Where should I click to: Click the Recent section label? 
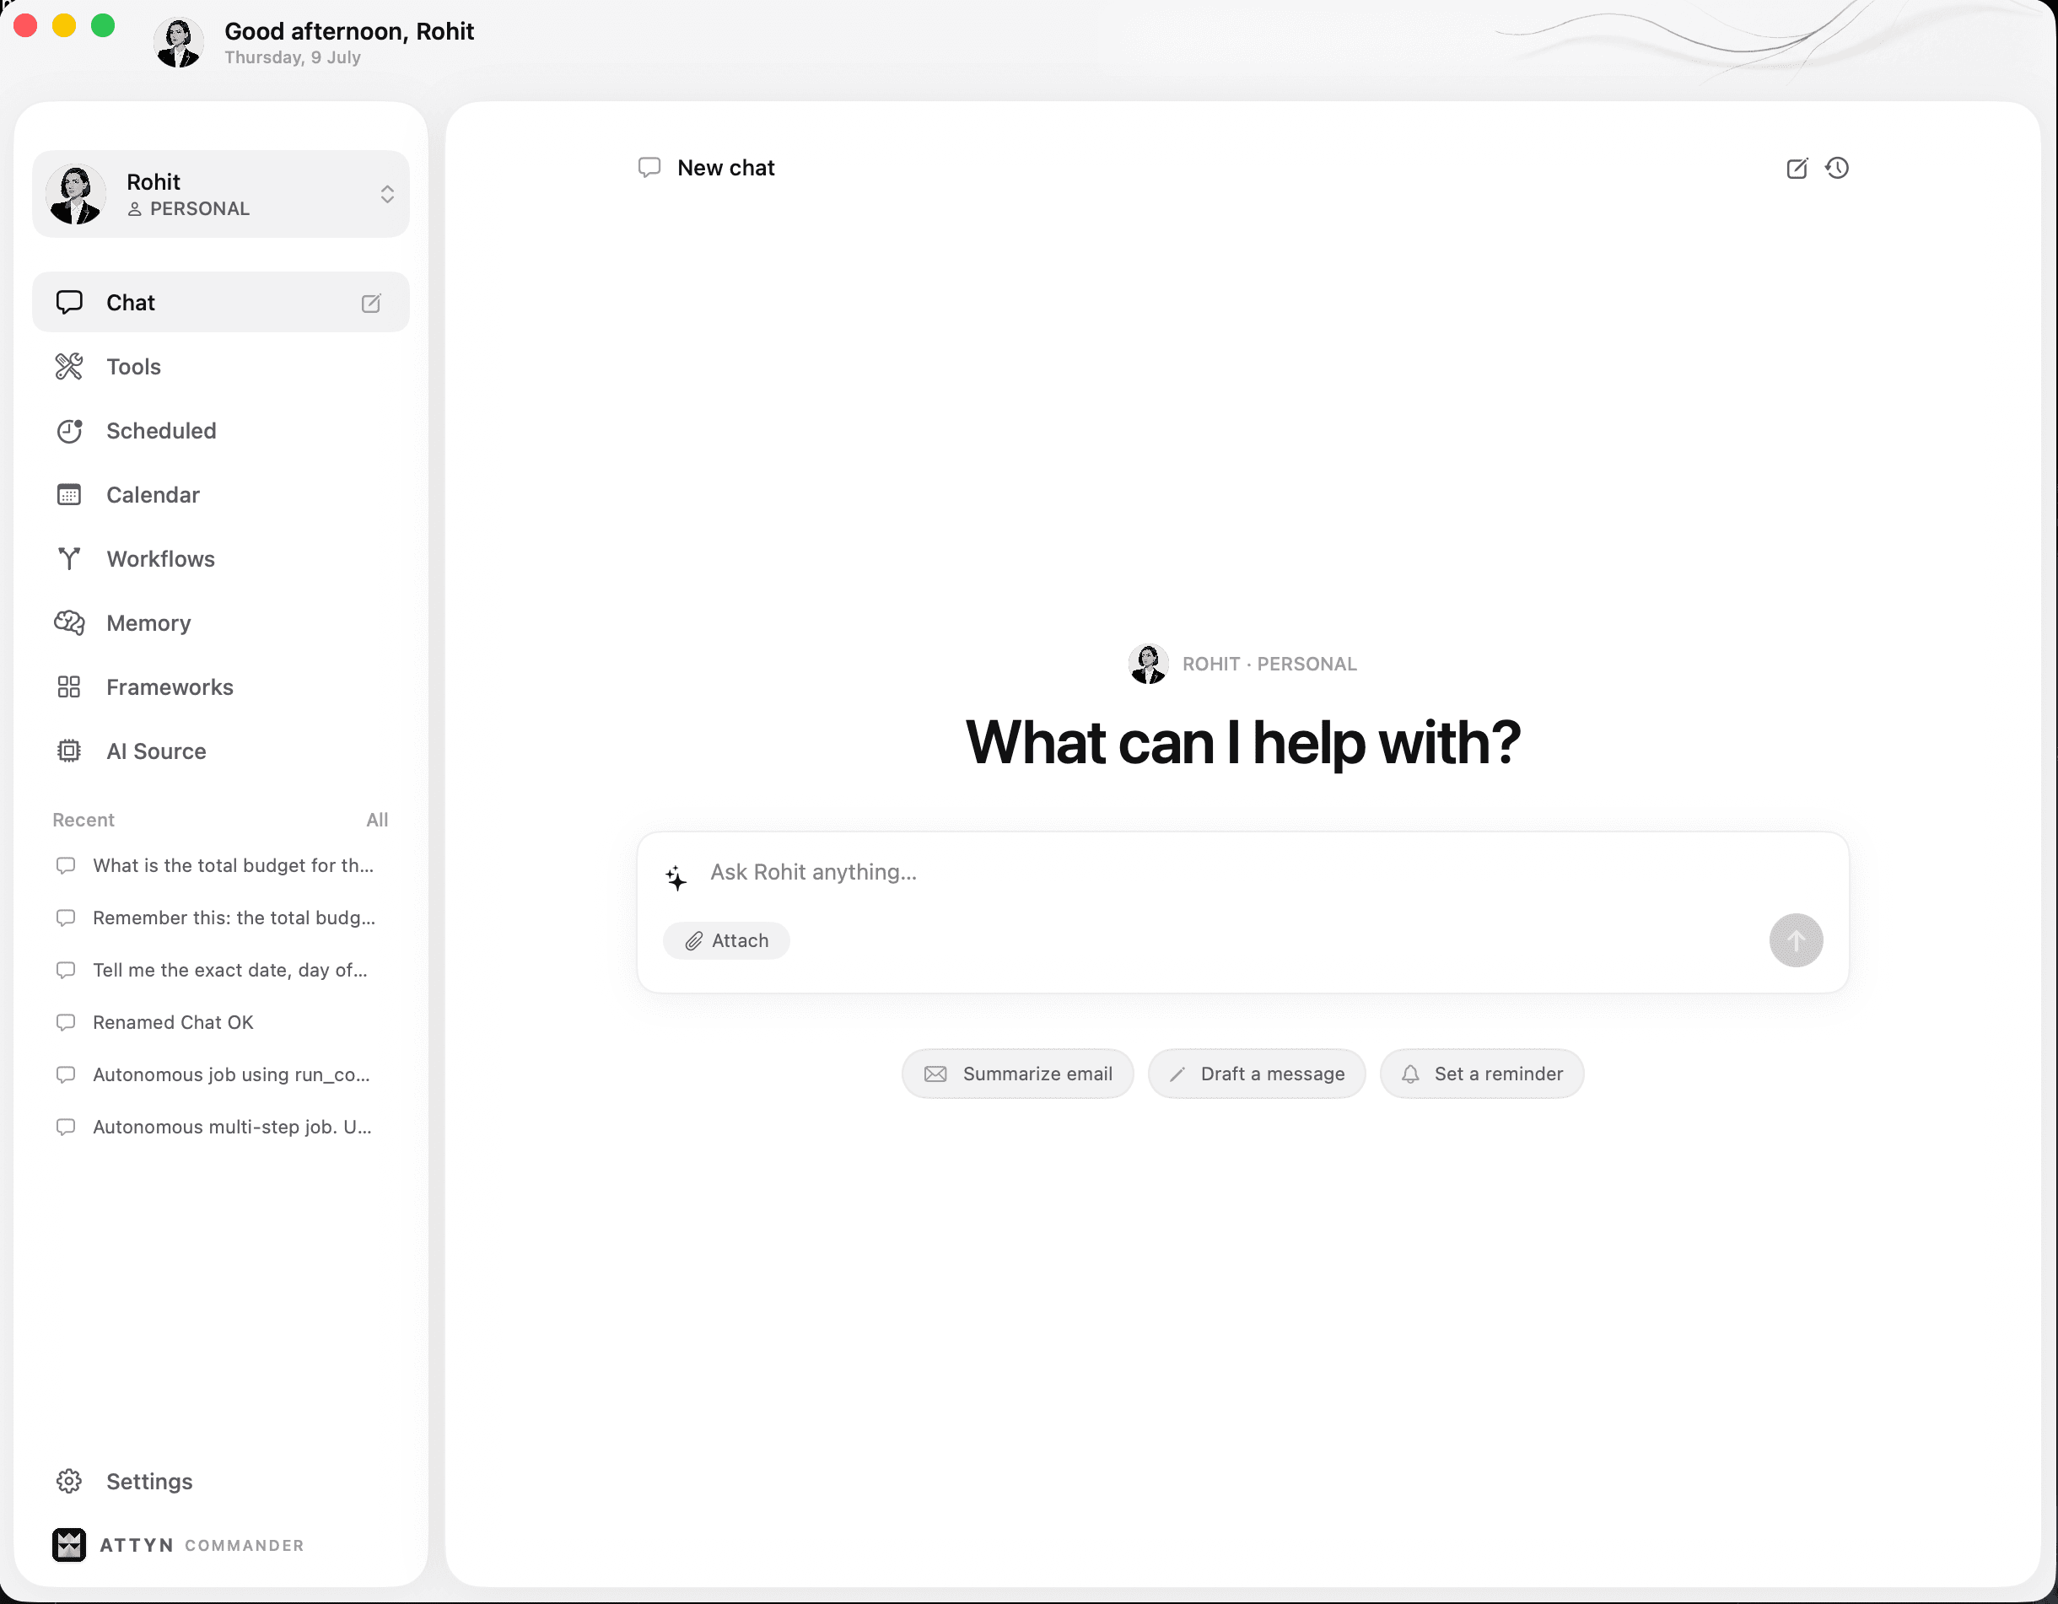[x=84, y=820]
